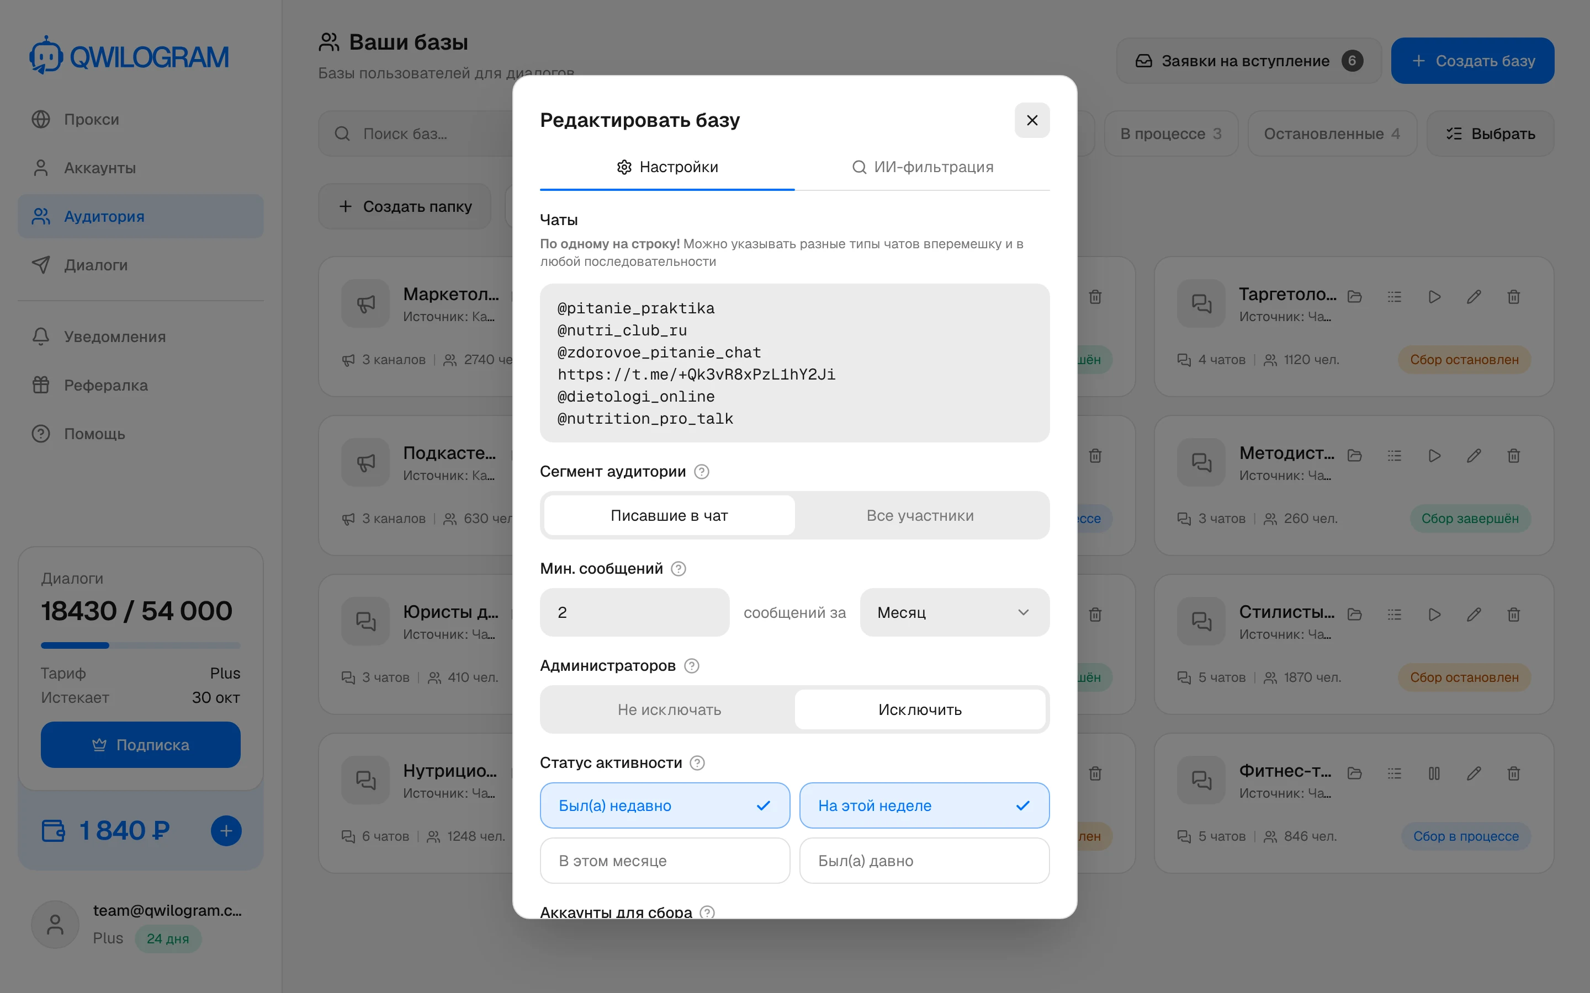Select Писавшие в чат segment
The image size is (1590, 993).
669,516
